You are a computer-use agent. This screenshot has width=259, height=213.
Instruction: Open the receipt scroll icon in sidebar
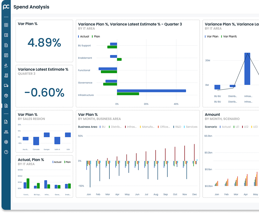click(6, 75)
